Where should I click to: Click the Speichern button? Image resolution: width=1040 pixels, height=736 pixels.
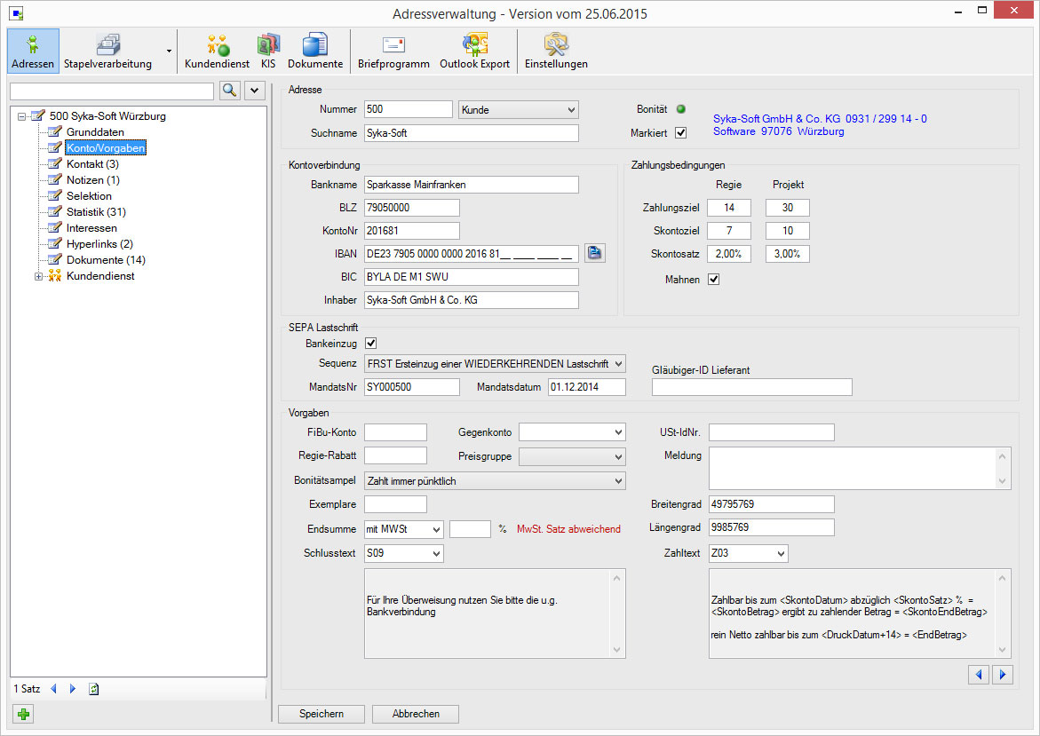322,714
